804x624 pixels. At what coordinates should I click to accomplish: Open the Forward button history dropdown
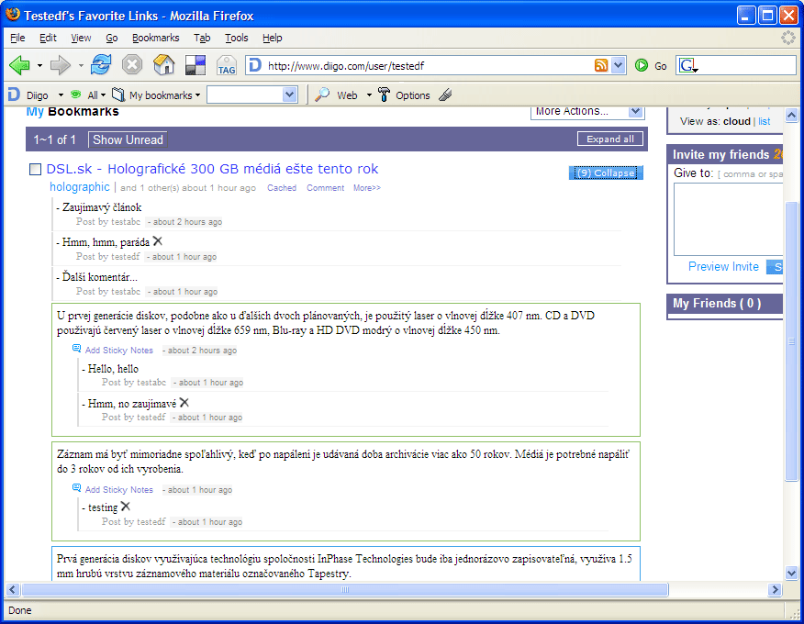(81, 66)
